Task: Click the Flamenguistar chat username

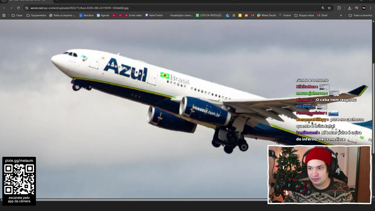Action: tap(311, 113)
